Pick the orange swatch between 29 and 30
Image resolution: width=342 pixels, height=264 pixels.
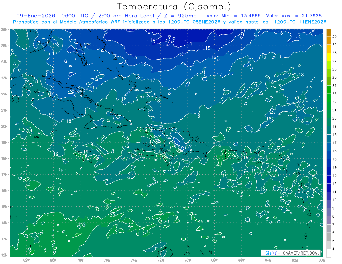pyautogui.click(x=329, y=41)
